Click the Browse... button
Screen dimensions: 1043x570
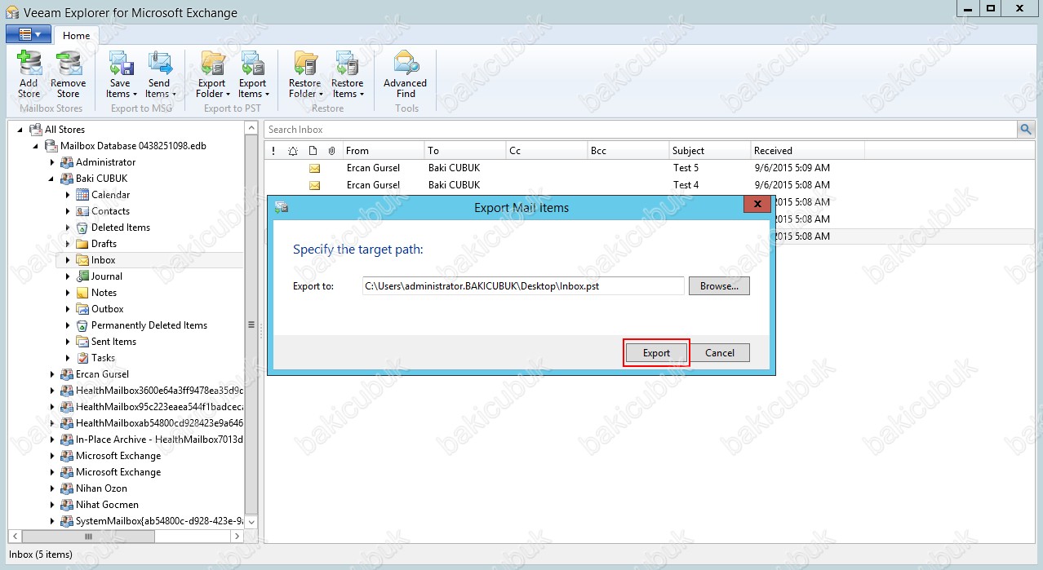click(x=719, y=286)
